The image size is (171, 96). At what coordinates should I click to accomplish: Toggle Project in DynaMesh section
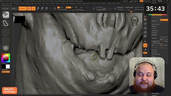click(x=166, y=39)
